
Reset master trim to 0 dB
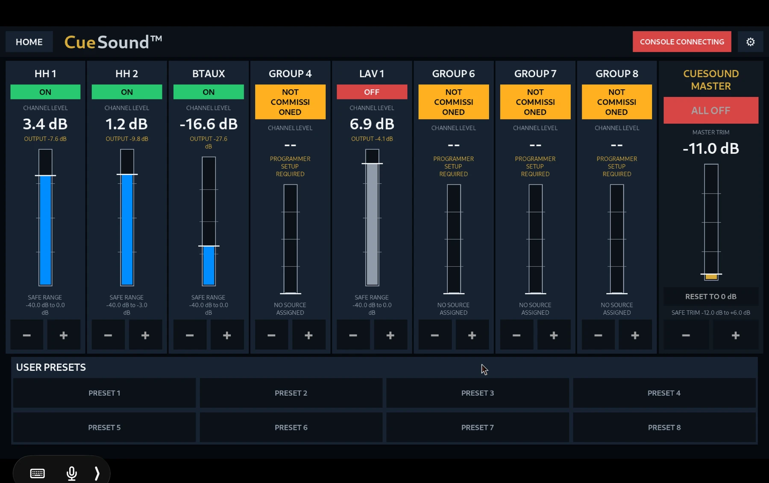tap(711, 296)
